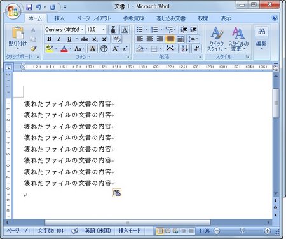Copy the selection
This screenshot has width=286, height=239.
(x=33, y=39)
